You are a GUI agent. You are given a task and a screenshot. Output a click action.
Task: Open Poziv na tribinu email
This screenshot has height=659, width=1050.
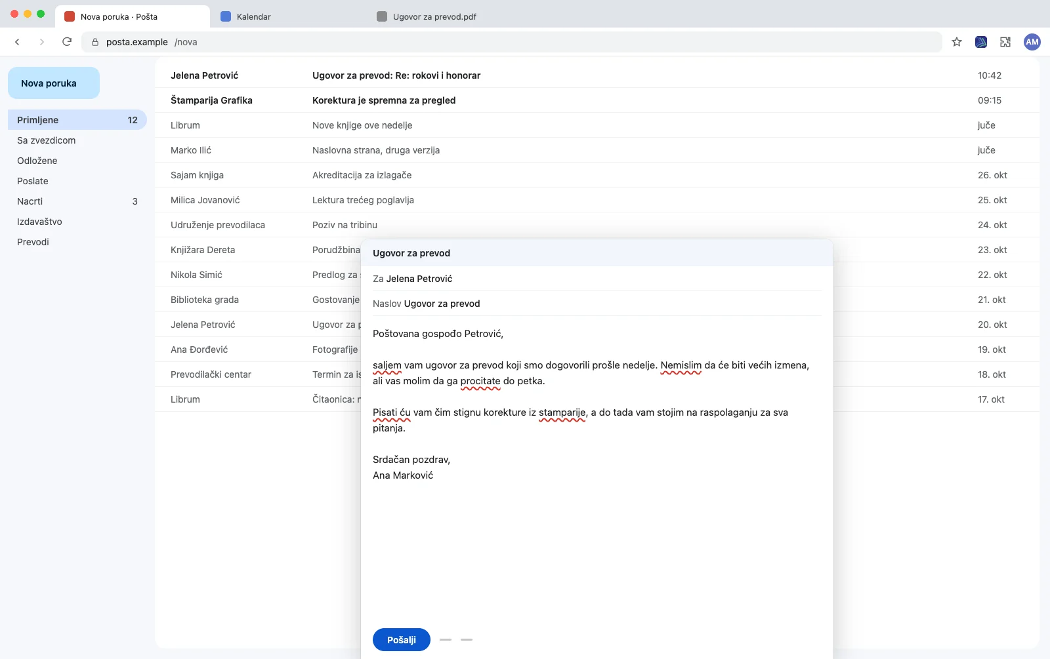point(597,225)
